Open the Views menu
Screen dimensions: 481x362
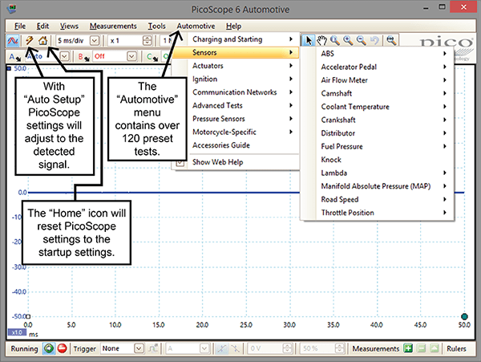coord(69,26)
